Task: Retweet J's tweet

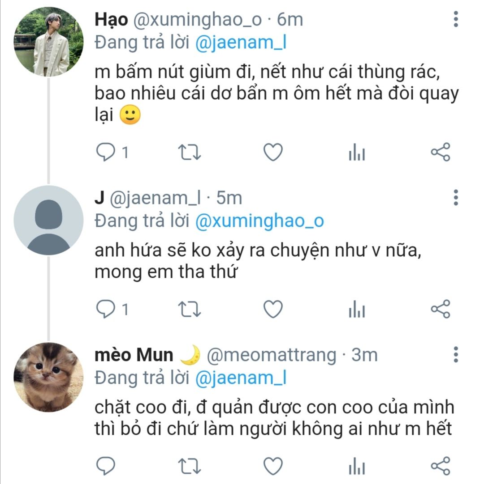Action: 190,309
